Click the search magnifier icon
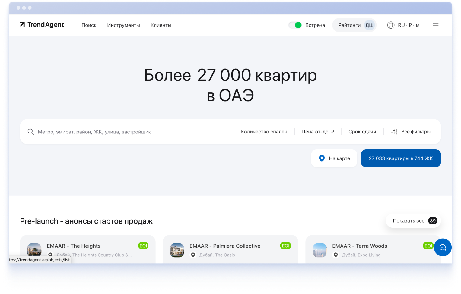 [x=31, y=132]
